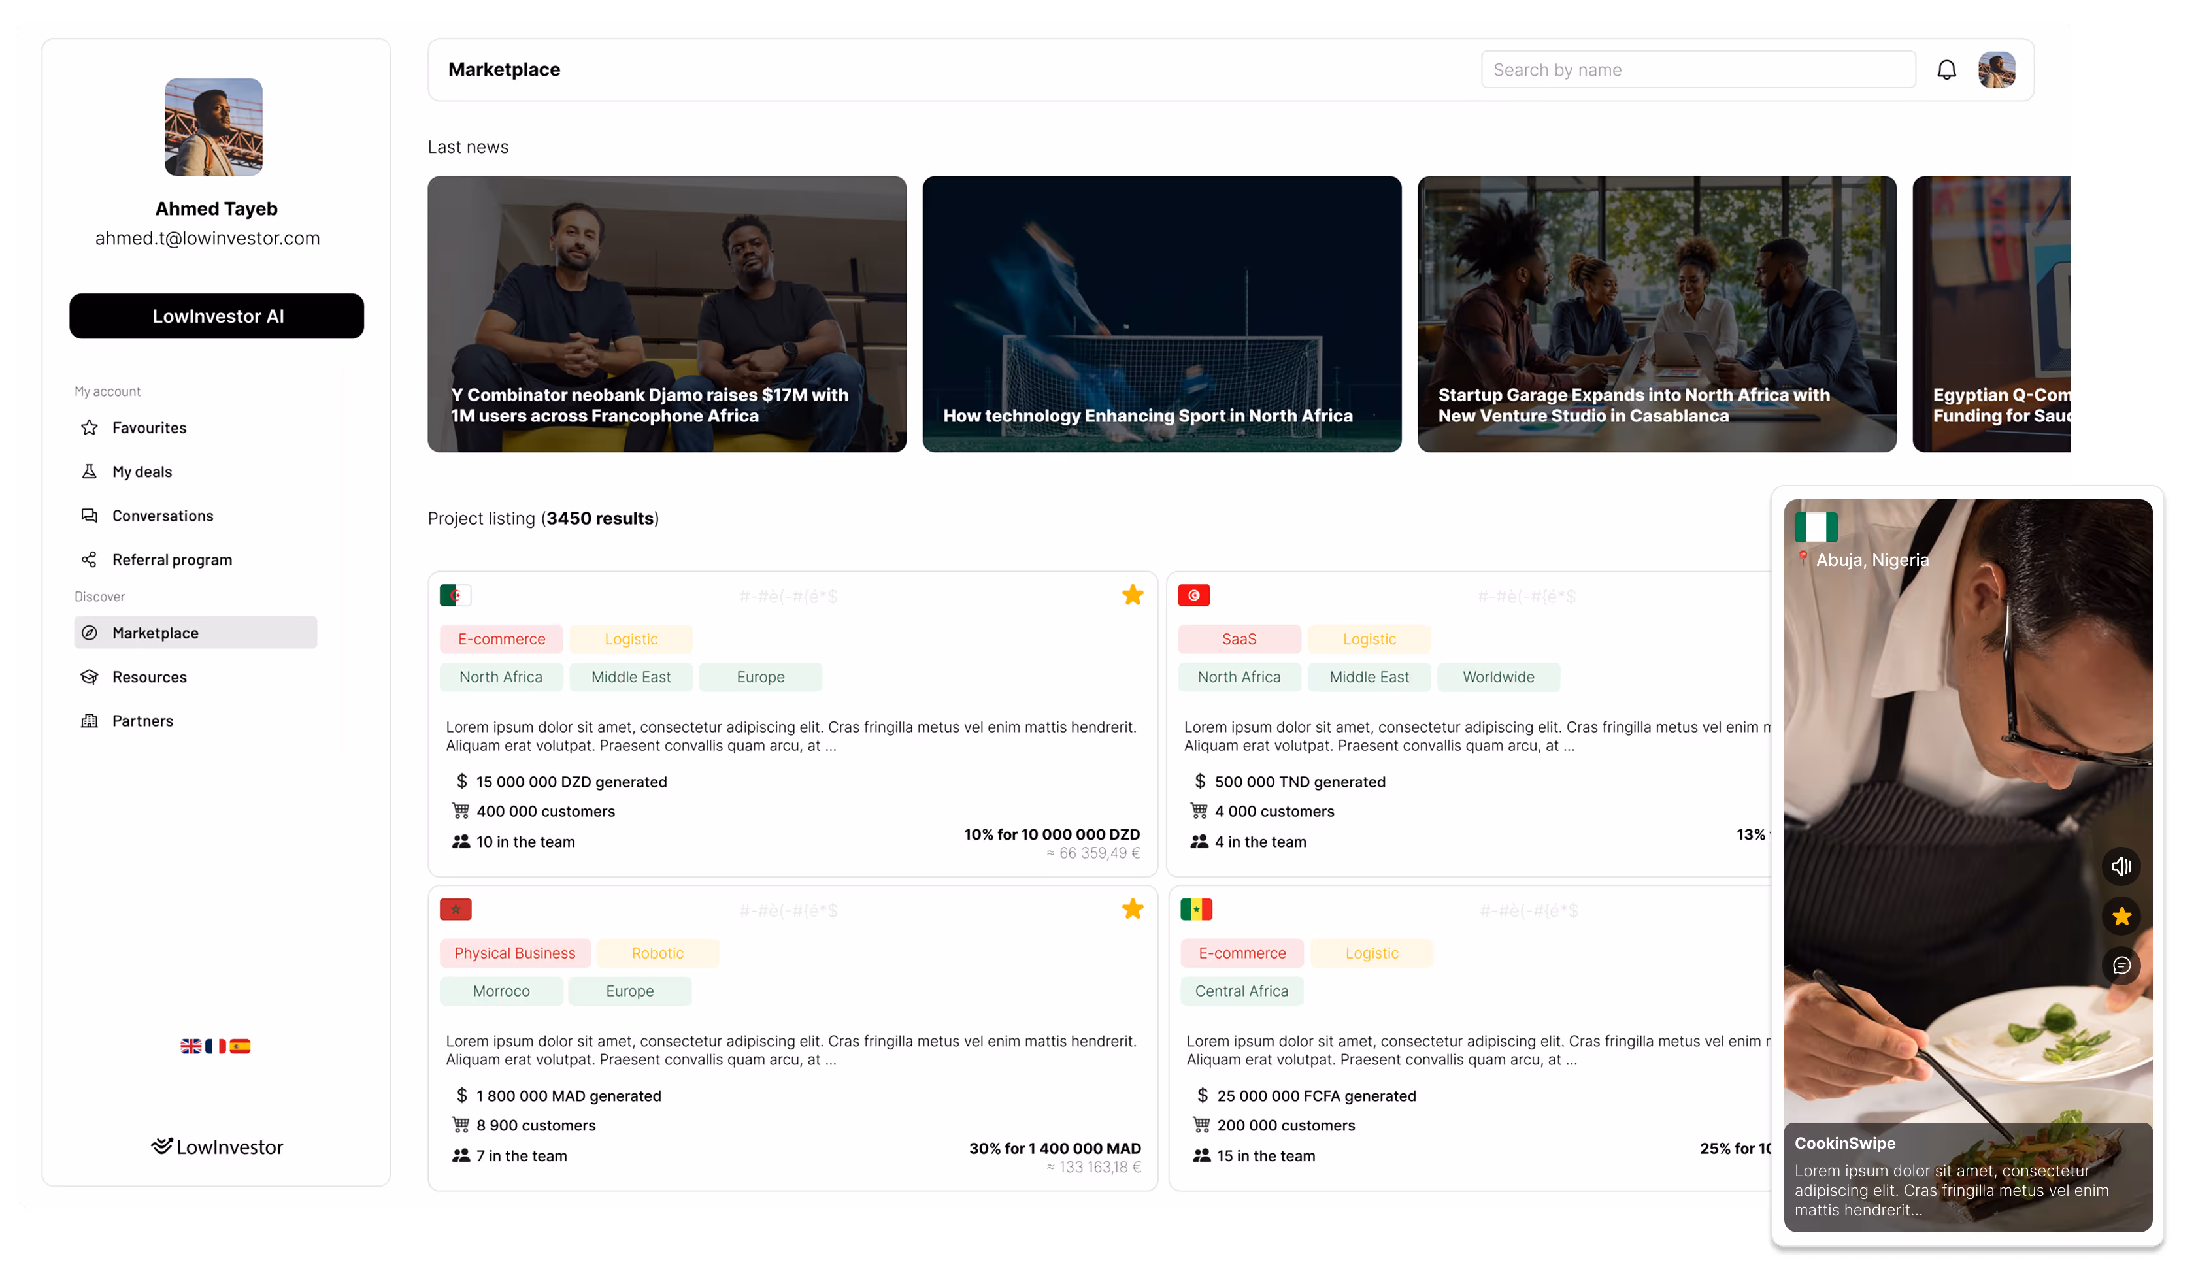Open comments on CookinSwipe video
This screenshot has height=1269, width=2196.
[x=2121, y=966]
